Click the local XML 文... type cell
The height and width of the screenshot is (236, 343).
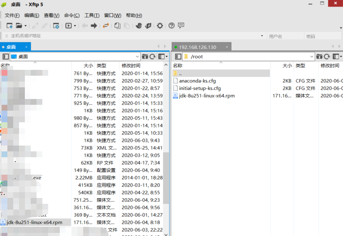point(107,148)
